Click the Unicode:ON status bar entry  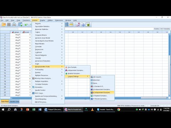coord(155,106)
